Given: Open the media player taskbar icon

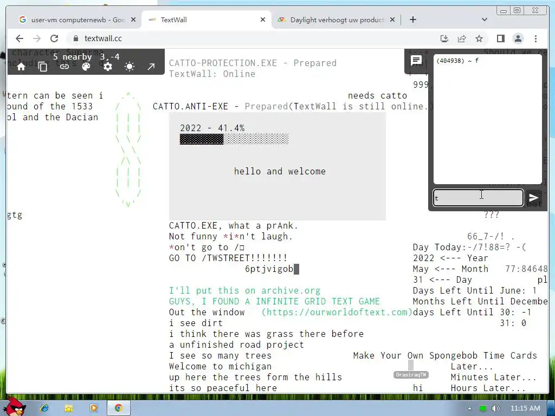Looking at the screenshot, I should 93,408.
